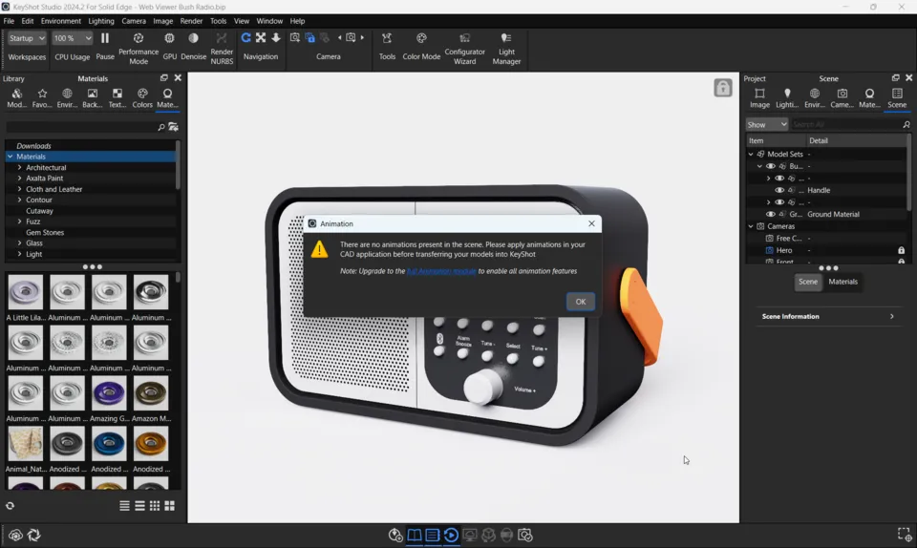Open the File menu

click(9, 21)
